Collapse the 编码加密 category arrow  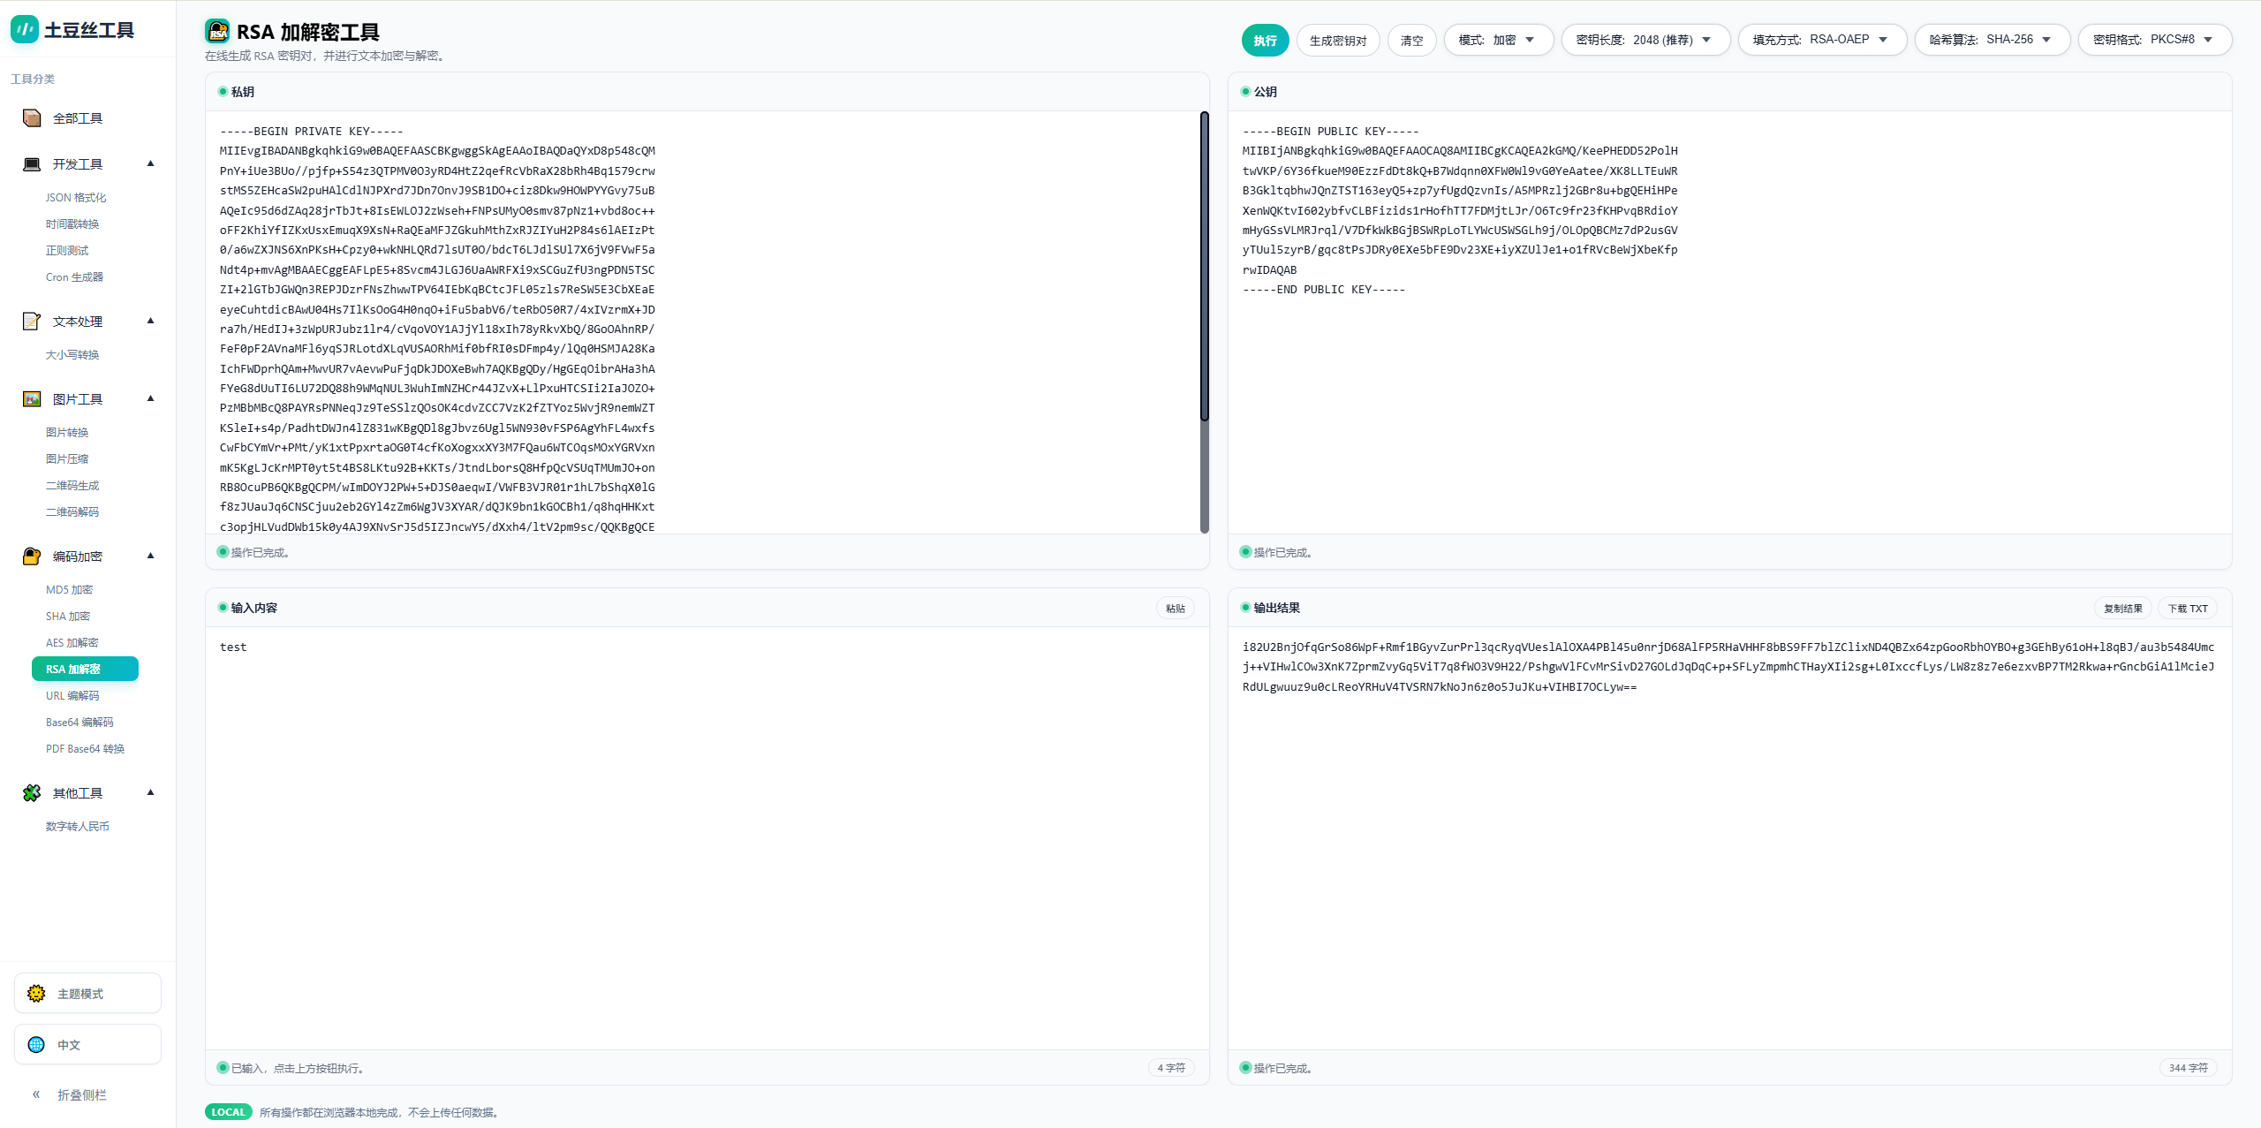(150, 556)
